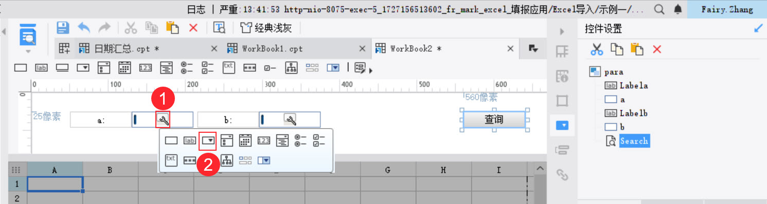Pick the radio group widget in the top widget toolbar

pos(187,68)
